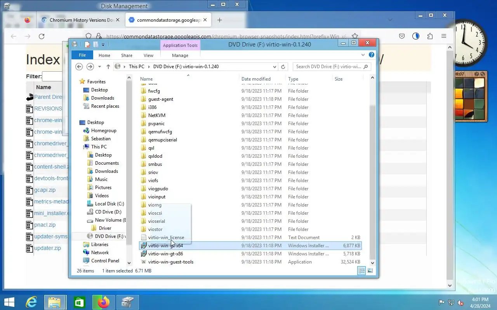Open the View ribbon tab
Viewport: 497px width, 310px height.
point(148,55)
